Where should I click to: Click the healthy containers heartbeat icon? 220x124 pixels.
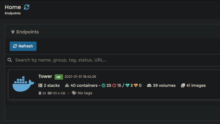(127, 85)
